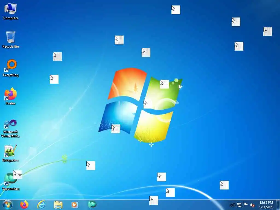The height and width of the screenshot is (210, 280).
Task: Select the Firefox shortcut on the desktop
Action: point(11,96)
